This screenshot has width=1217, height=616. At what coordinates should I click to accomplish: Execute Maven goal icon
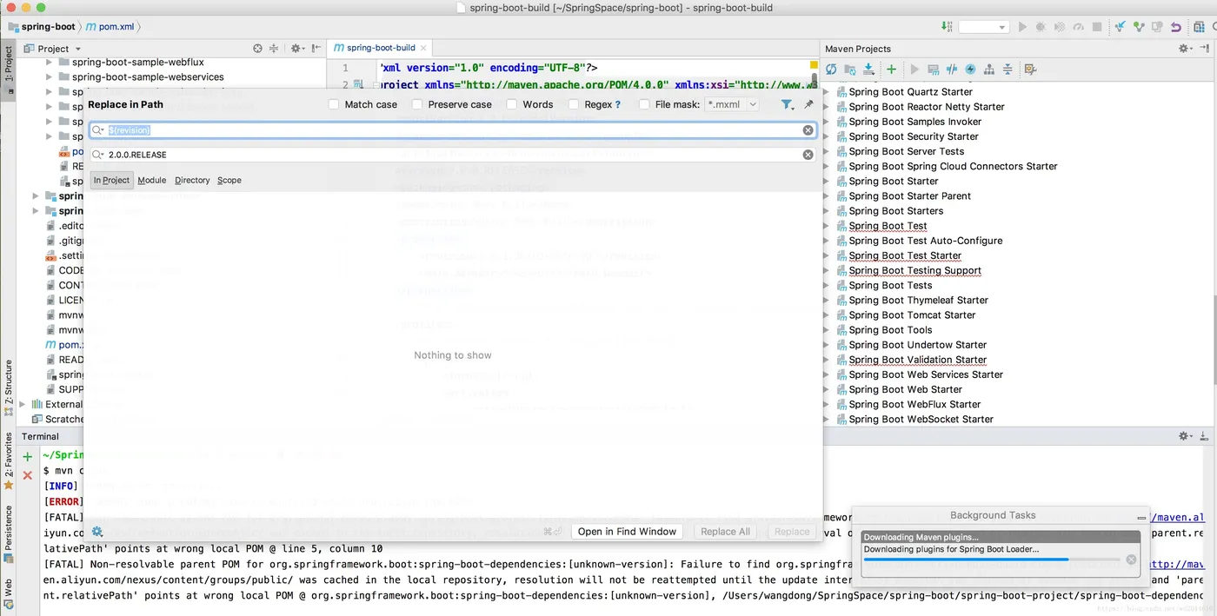point(934,69)
